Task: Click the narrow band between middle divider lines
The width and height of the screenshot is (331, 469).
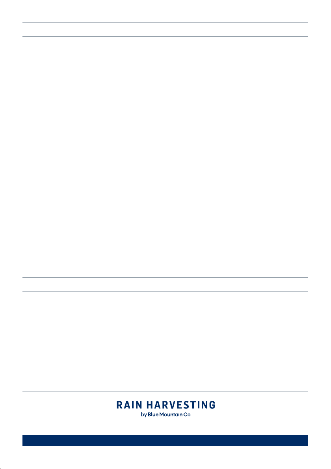Action: tap(165, 284)
